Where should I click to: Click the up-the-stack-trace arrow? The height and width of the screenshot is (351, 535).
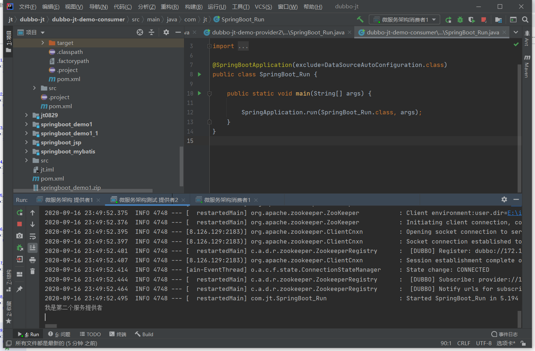(x=33, y=213)
